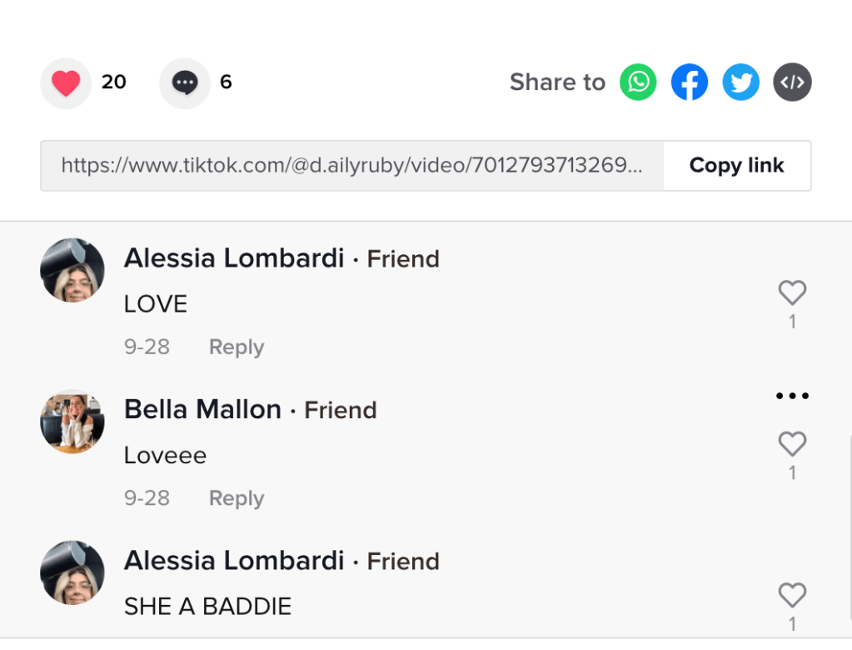Click Alessia Lombardi's avatar on the "LOVE" comment
This screenshot has height=650, width=852.
(72, 270)
